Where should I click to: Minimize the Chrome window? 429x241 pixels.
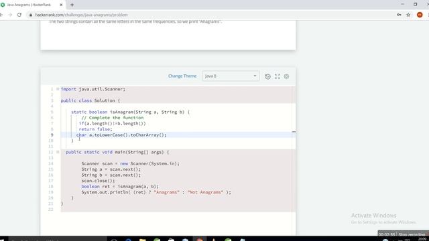click(402, 4)
